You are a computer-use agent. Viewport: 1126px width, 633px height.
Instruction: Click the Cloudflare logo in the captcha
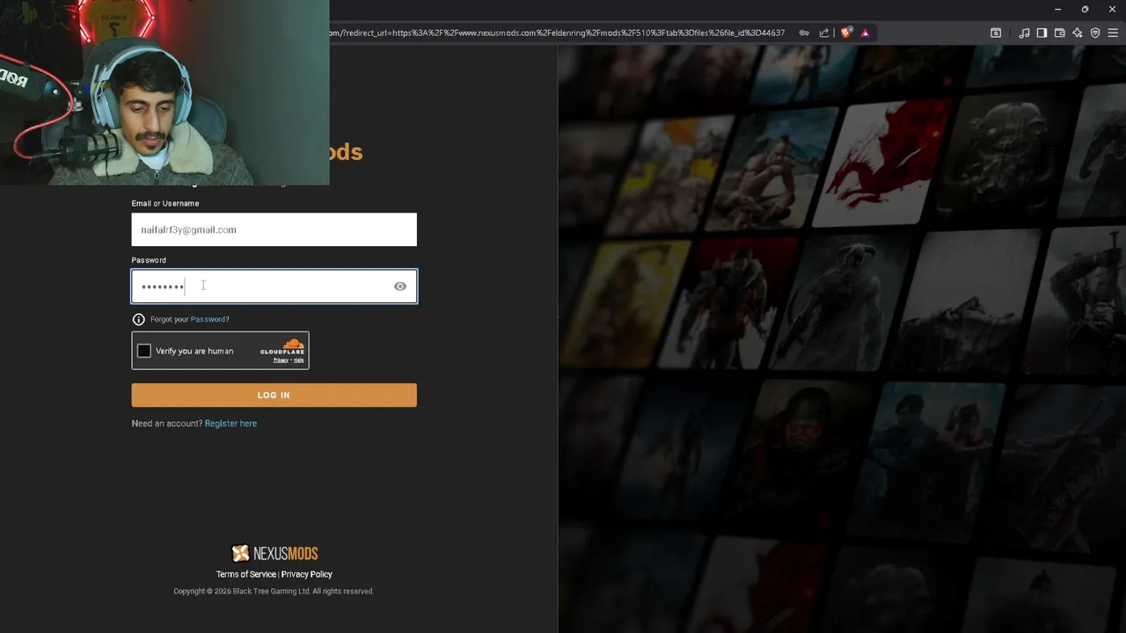pyautogui.click(x=282, y=346)
